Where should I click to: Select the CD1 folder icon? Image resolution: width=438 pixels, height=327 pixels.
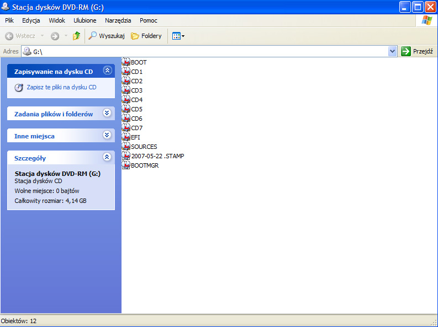[126, 71]
